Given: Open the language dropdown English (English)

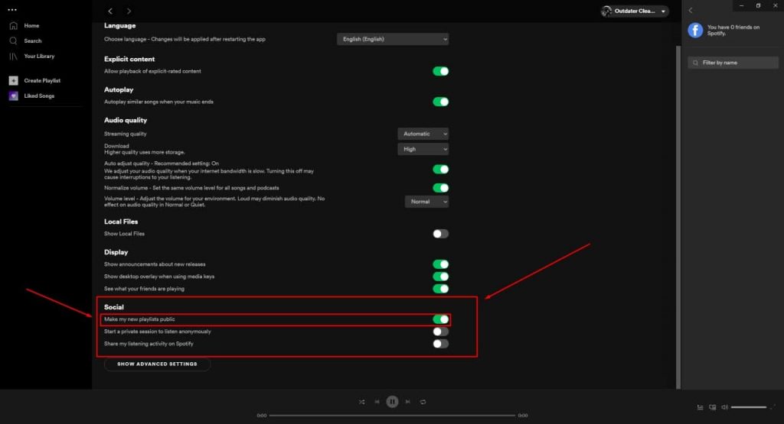Looking at the screenshot, I should [x=393, y=39].
